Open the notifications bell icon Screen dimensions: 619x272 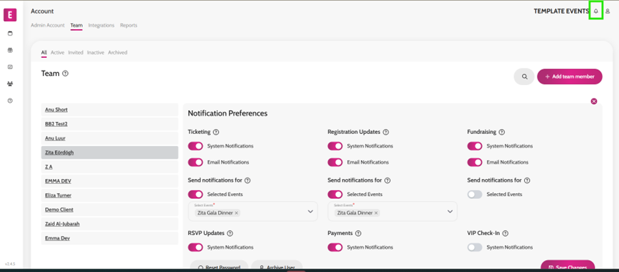pos(596,11)
